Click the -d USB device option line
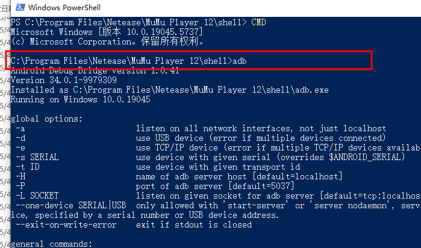This screenshot has width=421, height=248. click(x=181, y=138)
